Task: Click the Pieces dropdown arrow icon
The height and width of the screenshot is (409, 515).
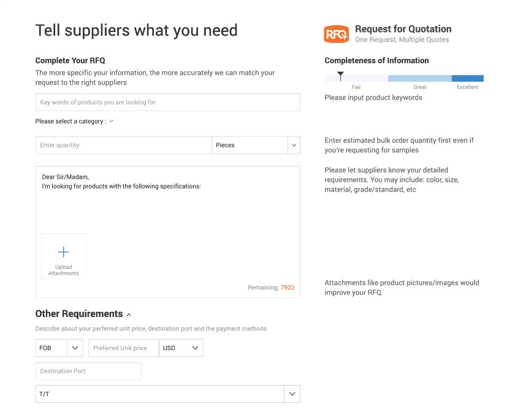Action: tap(293, 145)
